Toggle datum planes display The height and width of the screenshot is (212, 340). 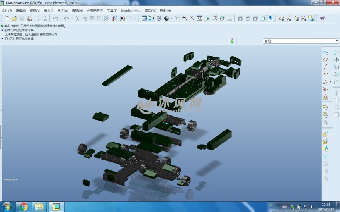click(282, 18)
